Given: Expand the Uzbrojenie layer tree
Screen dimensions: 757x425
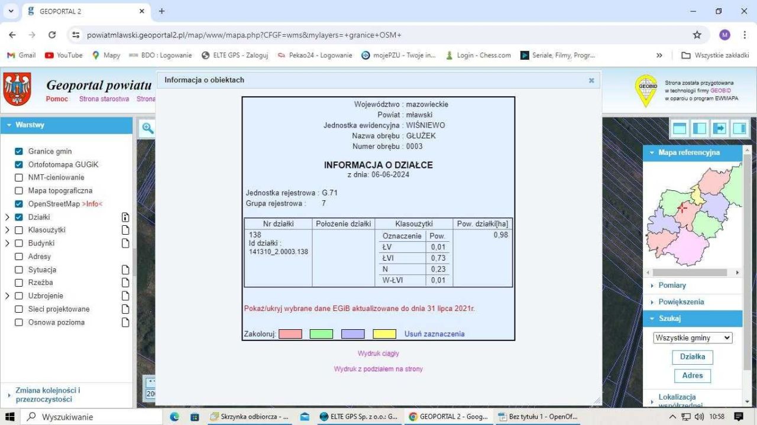Looking at the screenshot, I should [x=7, y=296].
